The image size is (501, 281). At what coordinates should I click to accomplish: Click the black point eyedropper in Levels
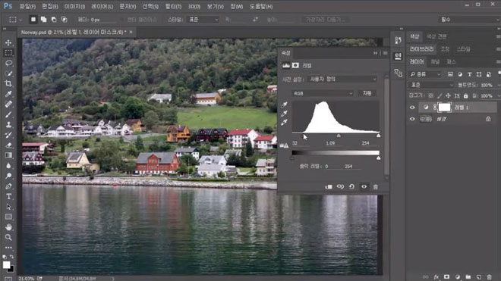(284, 105)
